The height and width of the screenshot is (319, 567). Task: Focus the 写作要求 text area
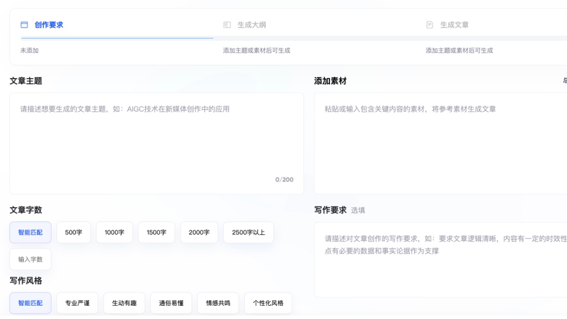[x=440, y=260]
